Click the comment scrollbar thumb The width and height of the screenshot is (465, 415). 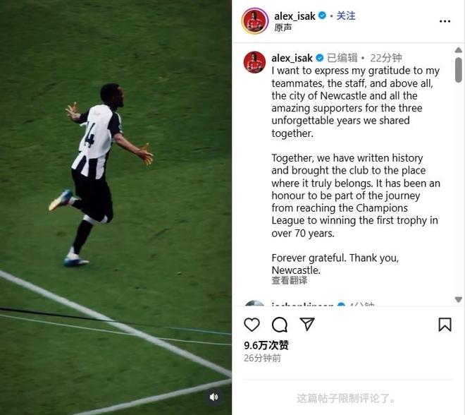[x=459, y=70]
